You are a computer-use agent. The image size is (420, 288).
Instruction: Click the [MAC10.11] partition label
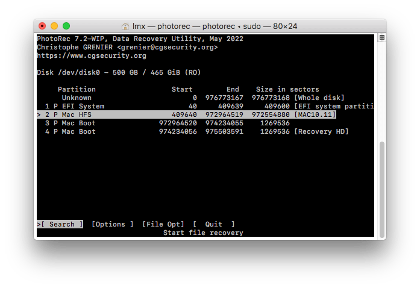[315, 114]
